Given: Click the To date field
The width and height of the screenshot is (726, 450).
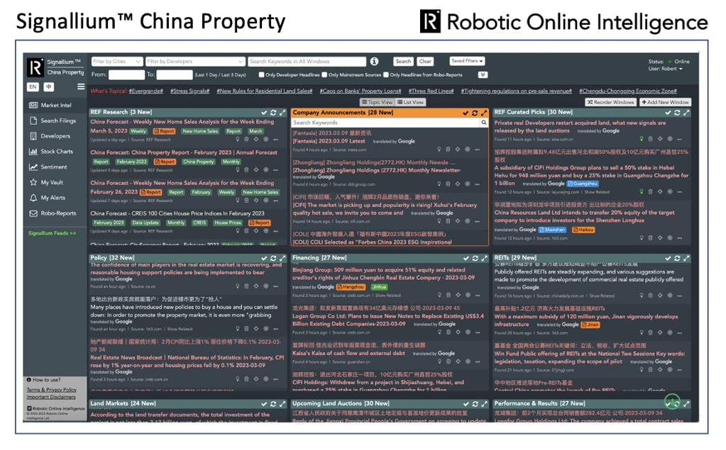Looking at the screenshot, I should pos(174,74).
